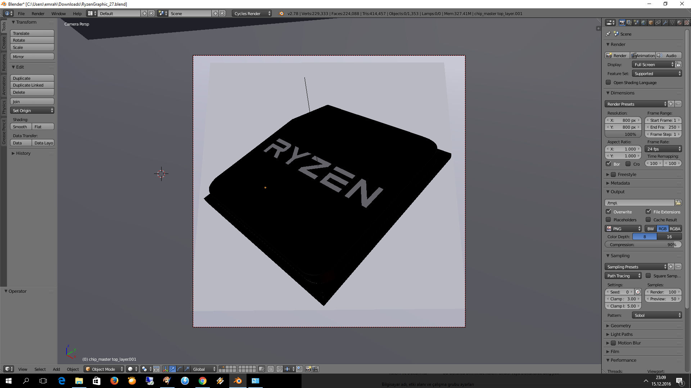Enable Open Shading Language checkbox
The height and width of the screenshot is (388, 691).
click(x=608, y=82)
